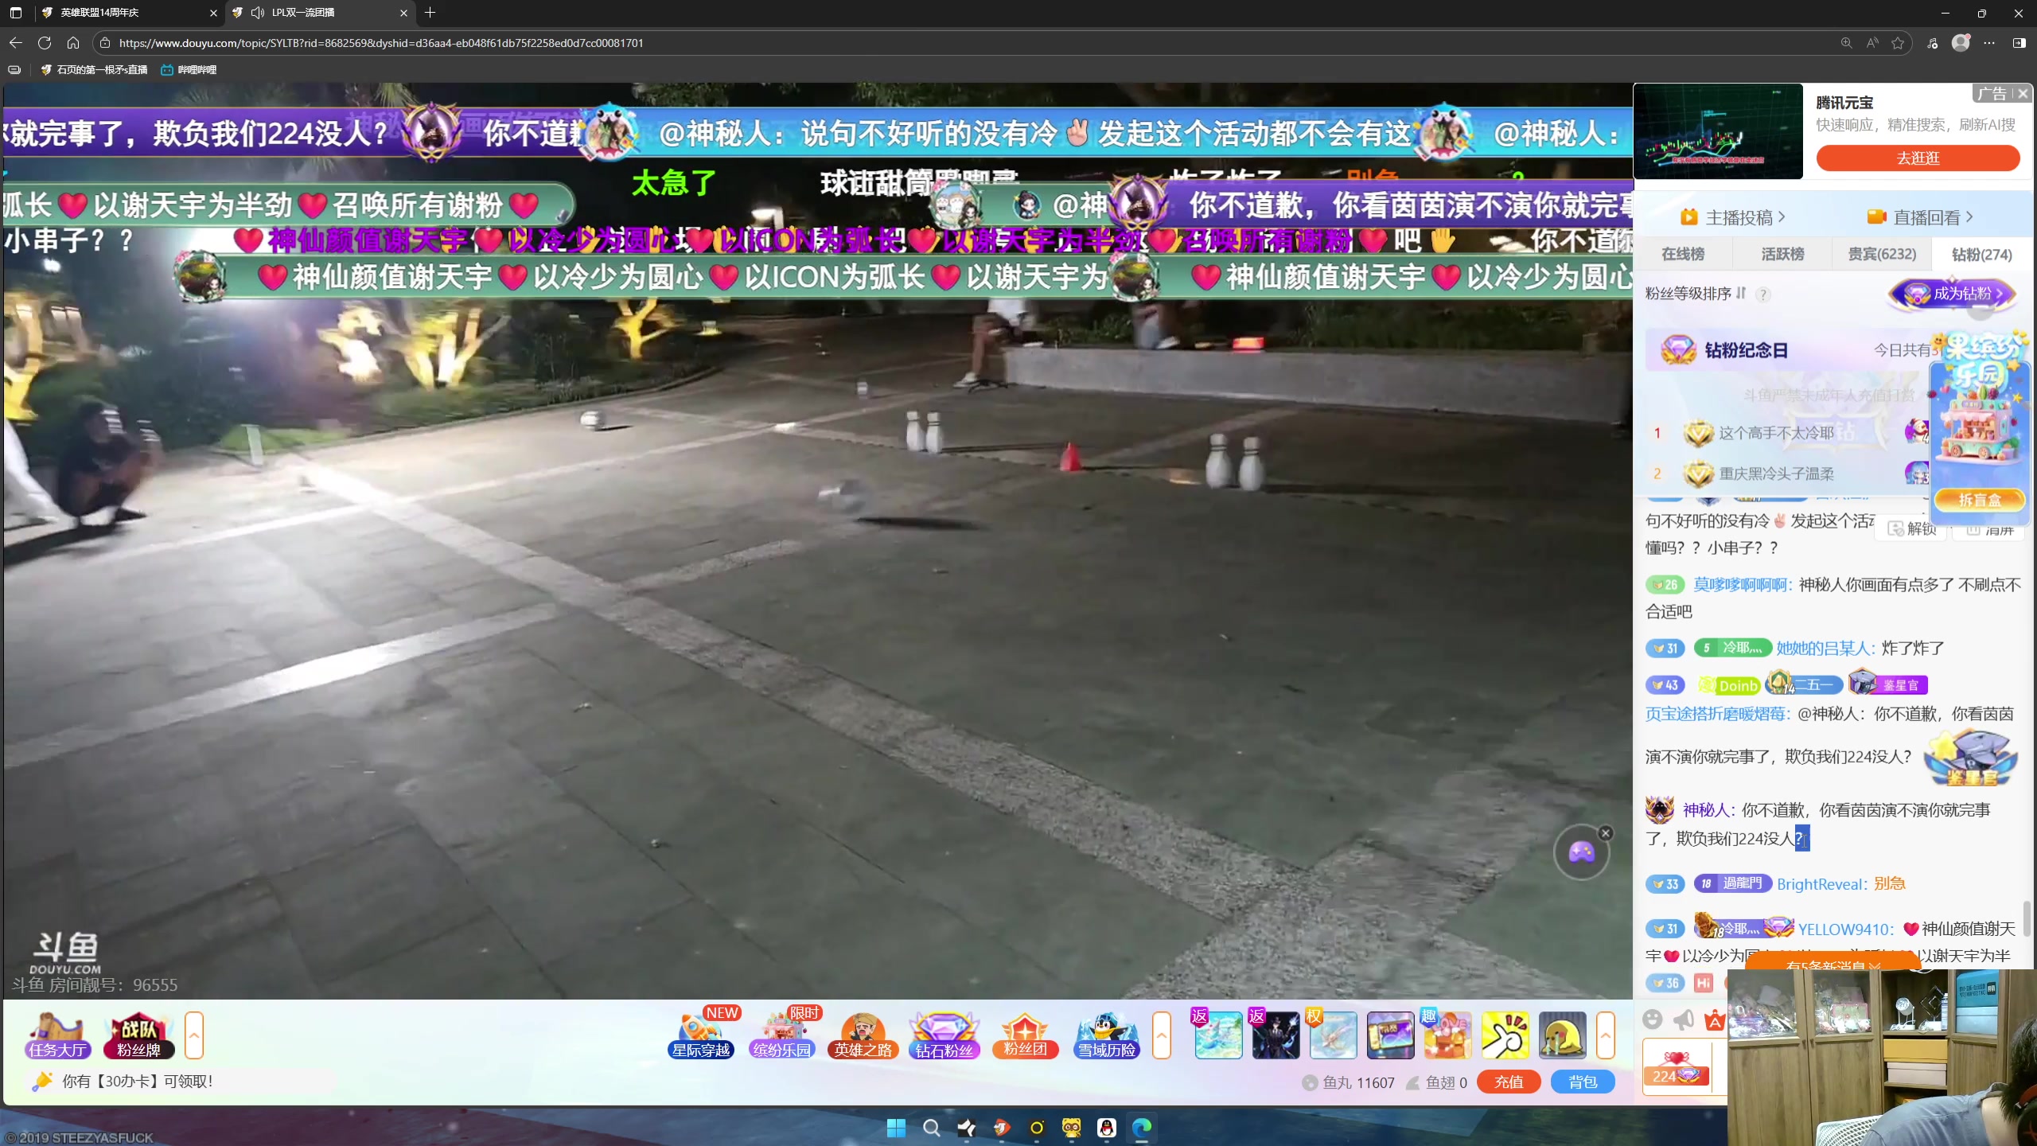2037x1146 pixels.
Task: Click the megaphone broadcast icon
Action: [1684, 1019]
